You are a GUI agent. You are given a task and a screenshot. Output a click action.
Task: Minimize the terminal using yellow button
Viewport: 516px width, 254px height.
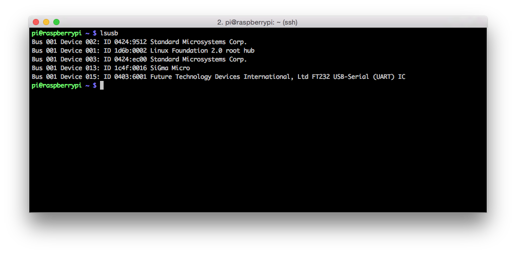pyautogui.click(x=46, y=22)
